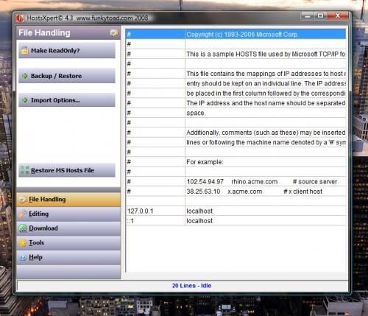This screenshot has height=316, width=368.
Task: Click the green squares icon on Restore MS Hosts File
Action: 25,170
